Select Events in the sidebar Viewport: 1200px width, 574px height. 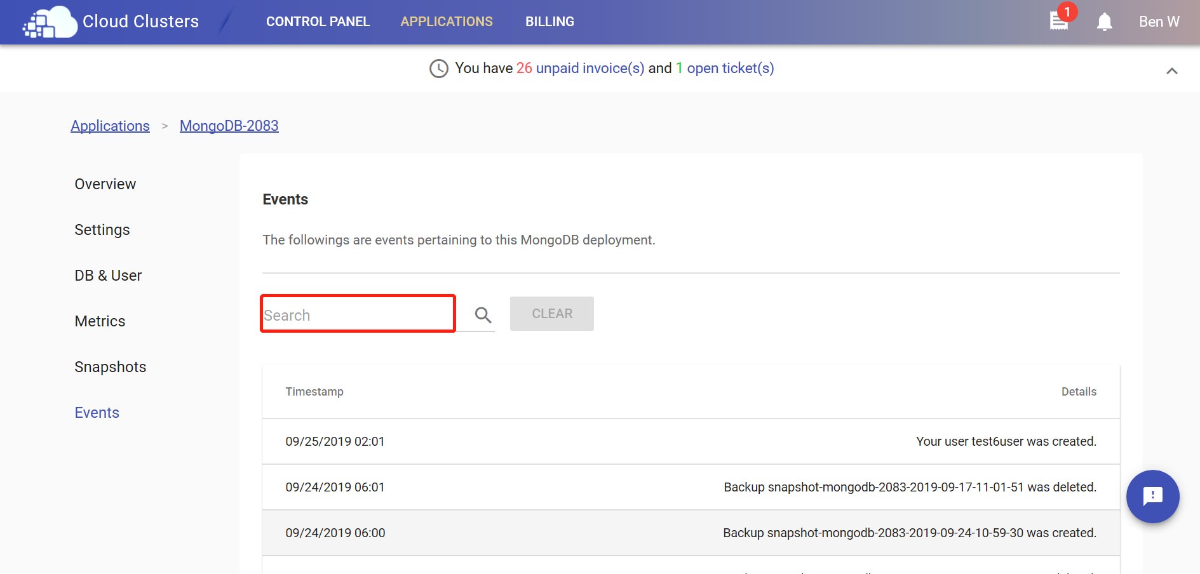[97, 413]
